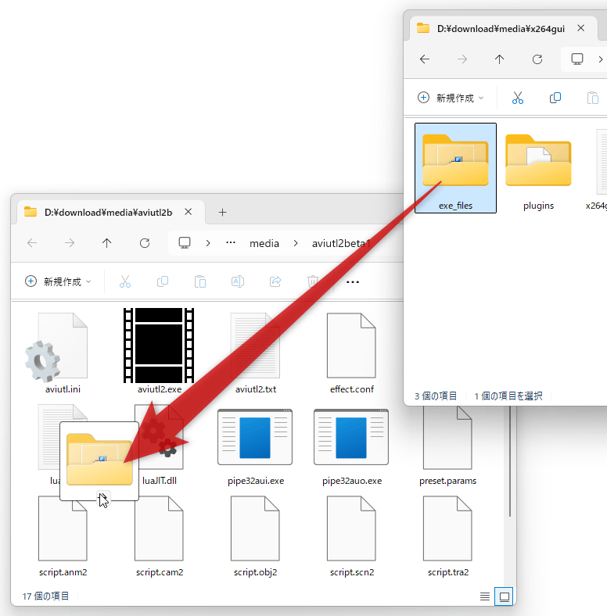Click Share icon in aviutl2 toolbar
Viewport: 607px width, 616px height.
tap(275, 281)
